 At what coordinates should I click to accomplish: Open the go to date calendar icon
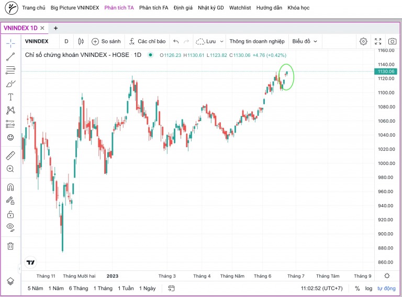point(171,288)
